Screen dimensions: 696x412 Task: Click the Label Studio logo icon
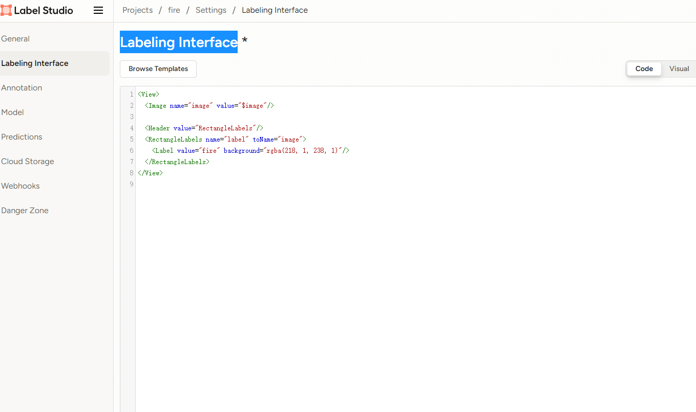tap(6, 10)
